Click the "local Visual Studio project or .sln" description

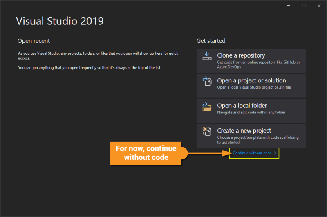coord(254,87)
